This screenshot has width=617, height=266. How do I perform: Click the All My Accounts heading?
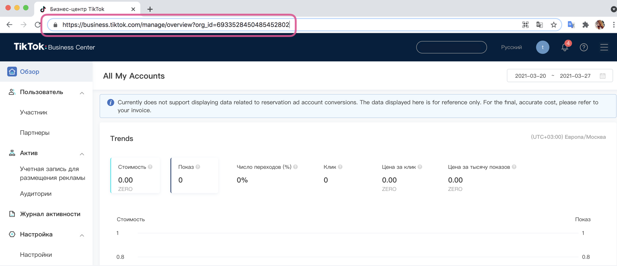(x=134, y=76)
